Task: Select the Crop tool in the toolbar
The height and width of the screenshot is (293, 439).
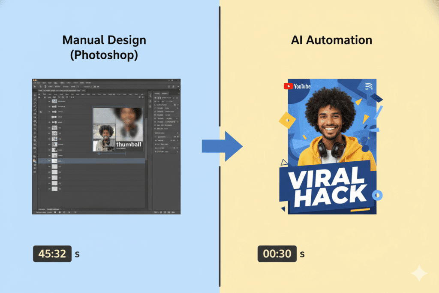Action: coord(35,104)
